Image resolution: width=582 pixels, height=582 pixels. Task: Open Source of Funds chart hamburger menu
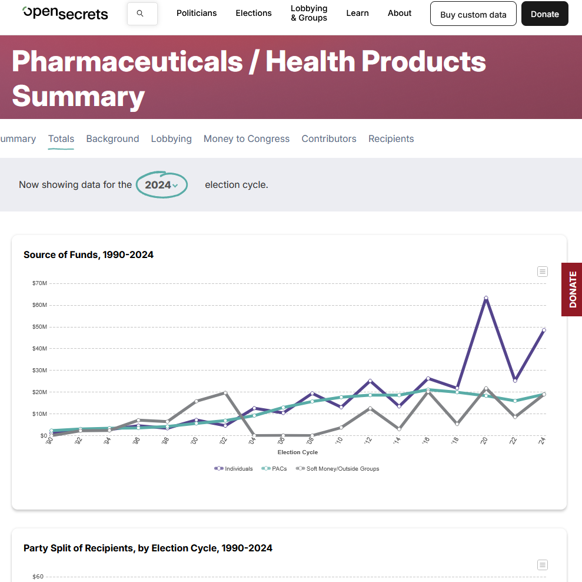pyautogui.click(x=543, y=272)
